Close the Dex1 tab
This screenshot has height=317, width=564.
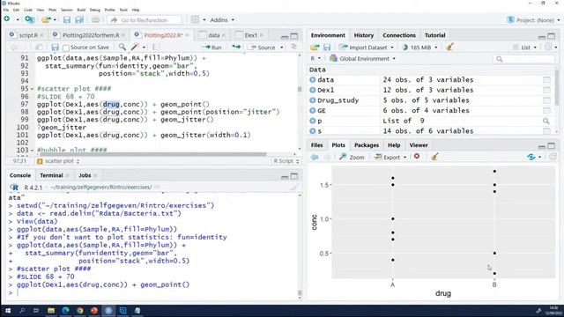[262, 35]
